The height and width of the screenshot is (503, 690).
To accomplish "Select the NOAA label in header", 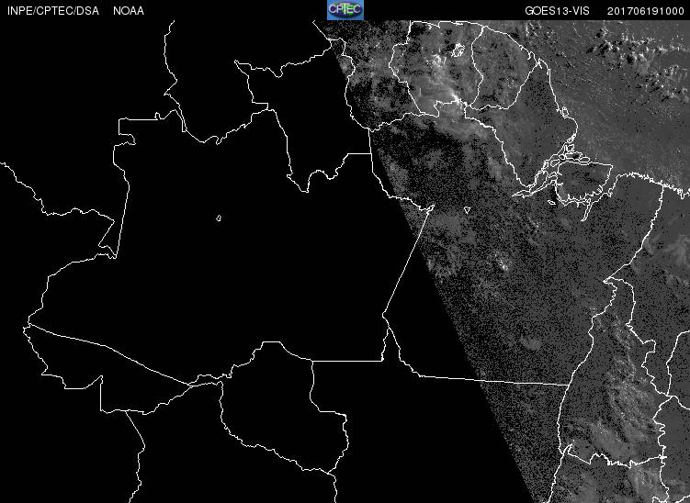I will coord(129,11).
